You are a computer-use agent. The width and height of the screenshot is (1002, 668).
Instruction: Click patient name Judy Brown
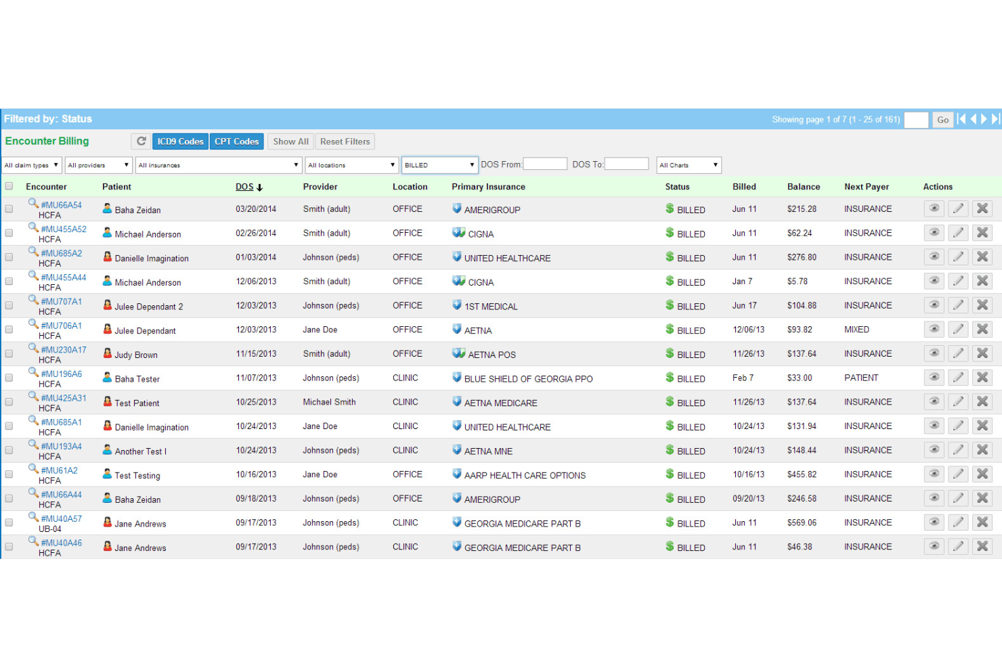[136, 355]
